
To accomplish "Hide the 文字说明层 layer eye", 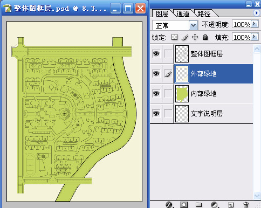I will tap(156, 113).
